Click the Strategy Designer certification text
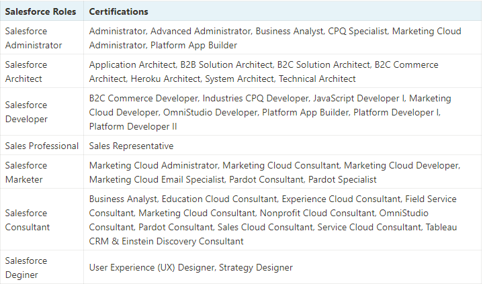 [x=256, y=267]
